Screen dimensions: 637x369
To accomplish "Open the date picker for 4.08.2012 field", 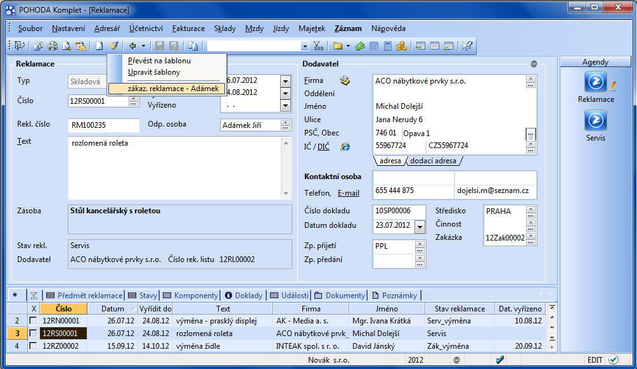I will click(x=286, y=93).
